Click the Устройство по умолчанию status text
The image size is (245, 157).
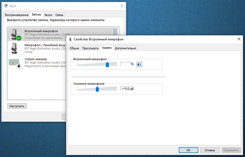(x=43, y=38)
